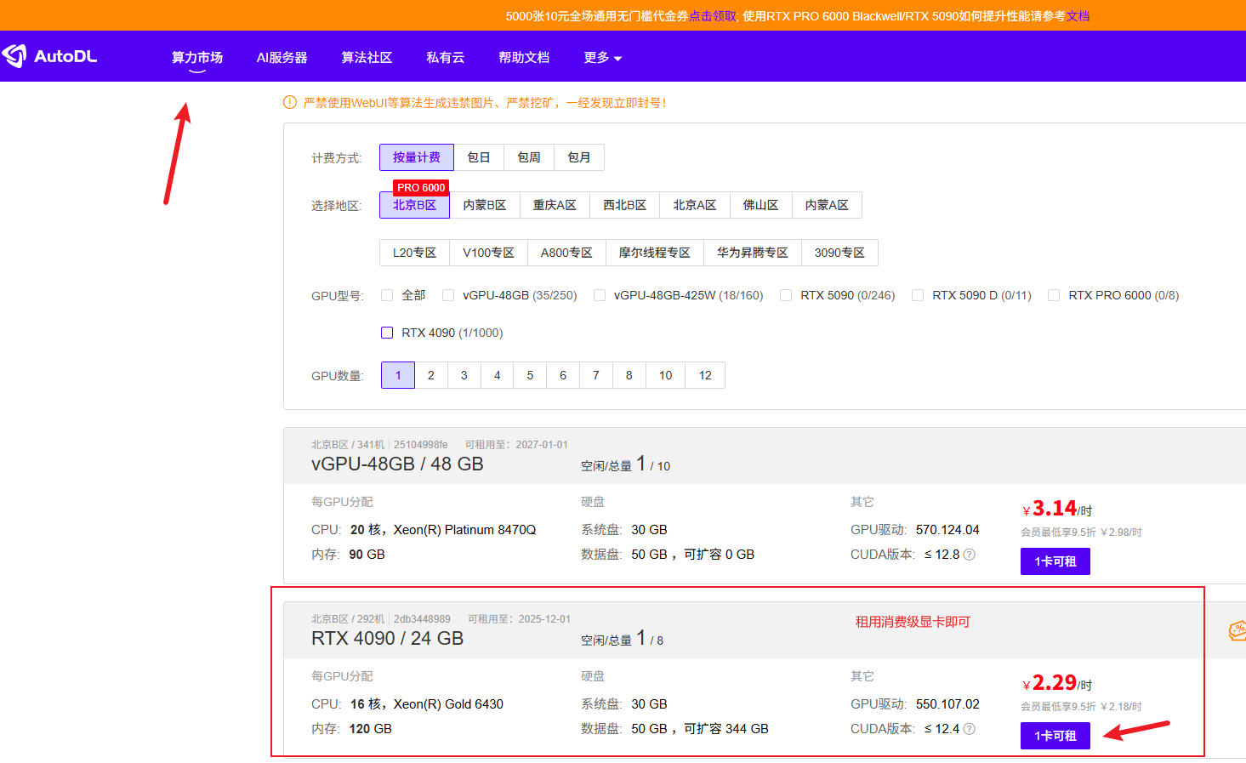Check the vGPU-48GB (35/250) checkbox
1246x763 pixels.
[448, 295]
